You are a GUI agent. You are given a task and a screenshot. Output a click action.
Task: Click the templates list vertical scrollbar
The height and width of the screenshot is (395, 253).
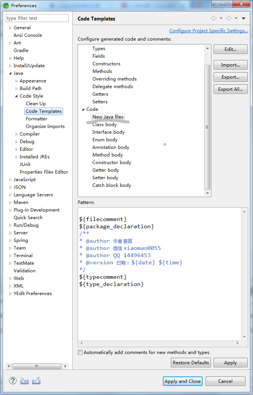(208, 127)
